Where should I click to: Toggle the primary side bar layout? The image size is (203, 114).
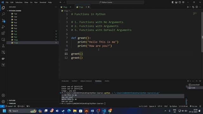[173, 2]
